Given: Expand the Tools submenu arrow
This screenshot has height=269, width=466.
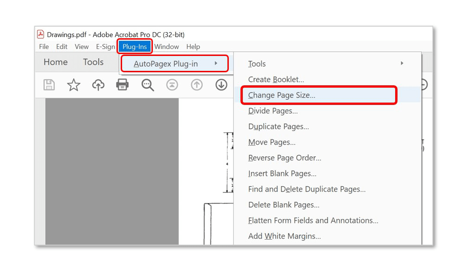Looking at the screenshot, I should coord(402,63).
